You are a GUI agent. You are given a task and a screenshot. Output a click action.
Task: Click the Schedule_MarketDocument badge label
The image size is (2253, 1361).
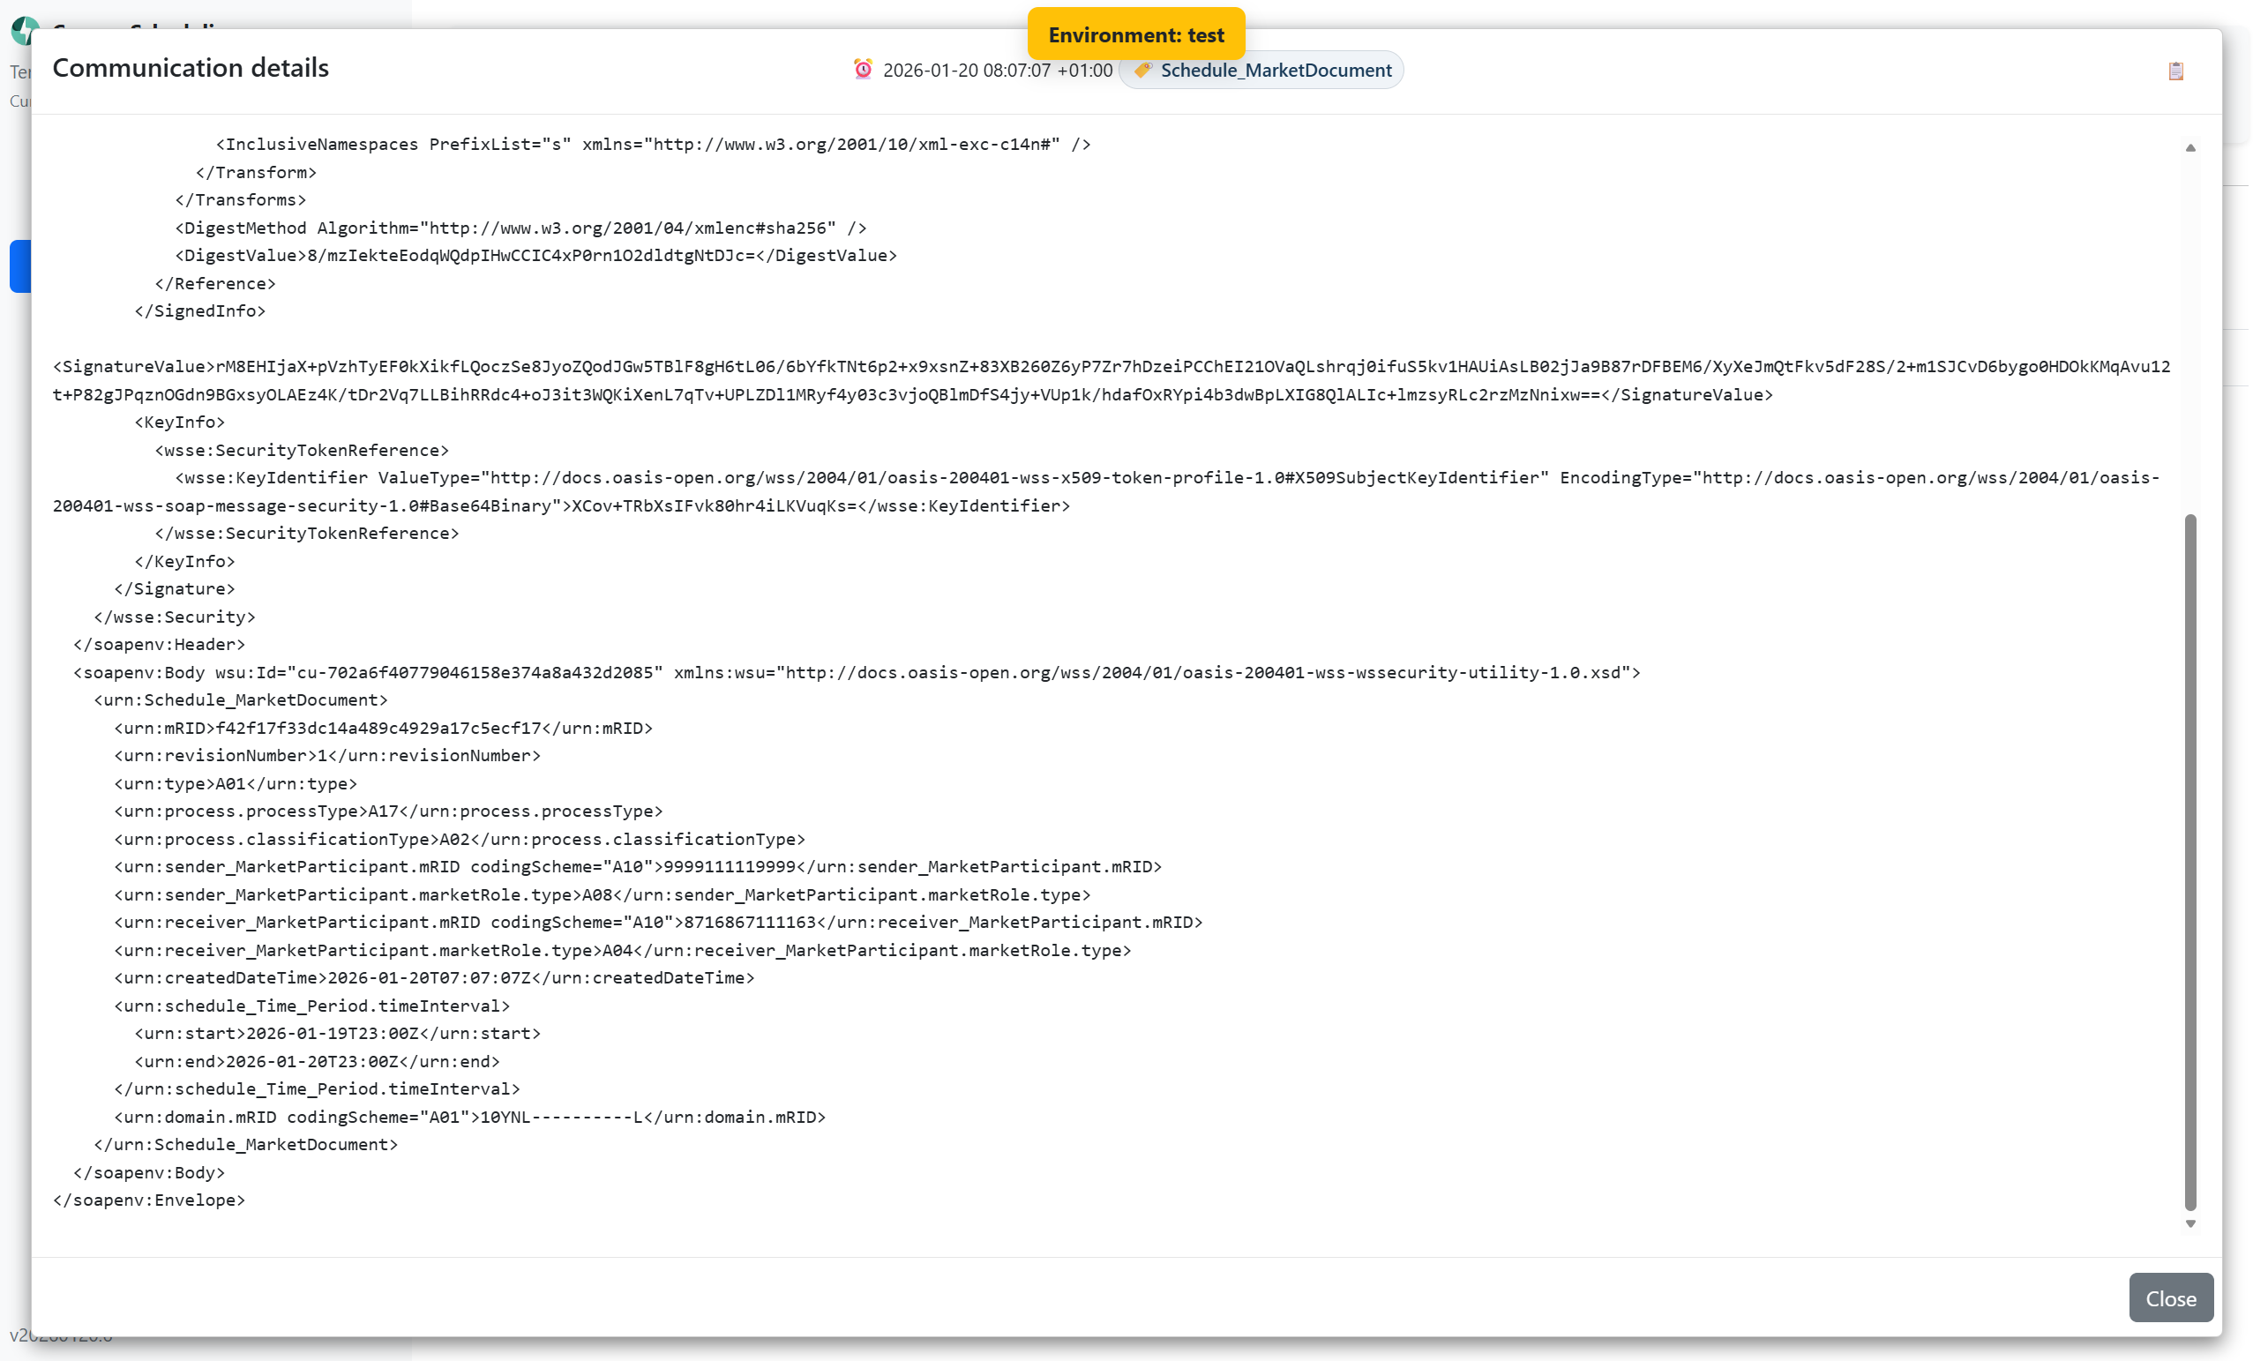pos(1276,71)
